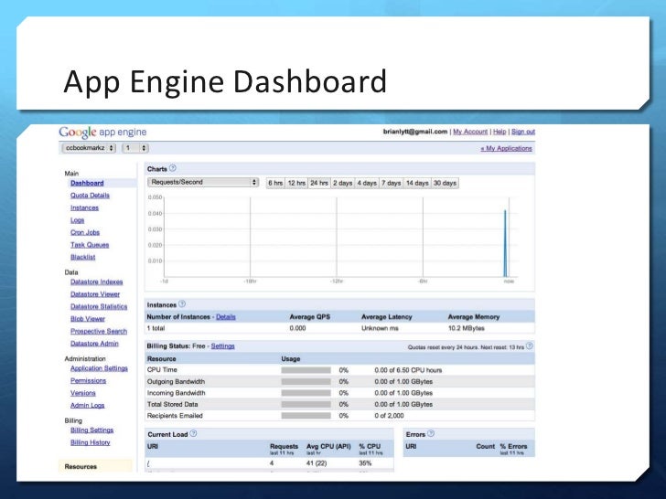Open Application Settings link
This screenshot has height=499, width=666.
tap(99, 368)
